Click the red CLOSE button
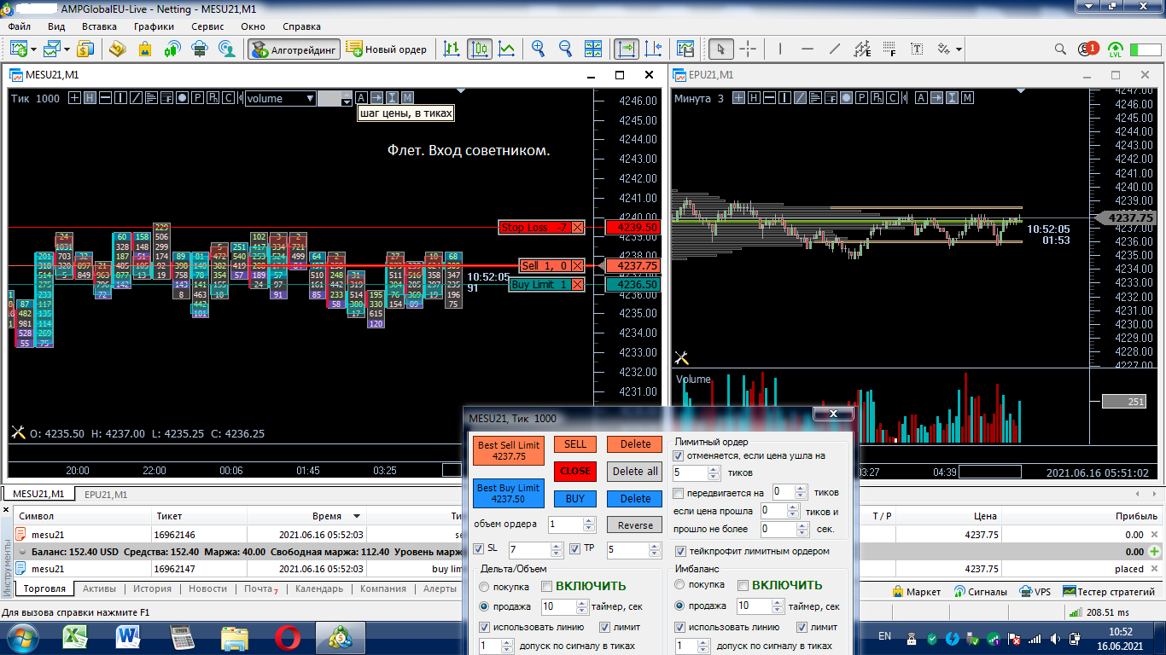Screen dimensions: 1166x655 tap(575, 471)
